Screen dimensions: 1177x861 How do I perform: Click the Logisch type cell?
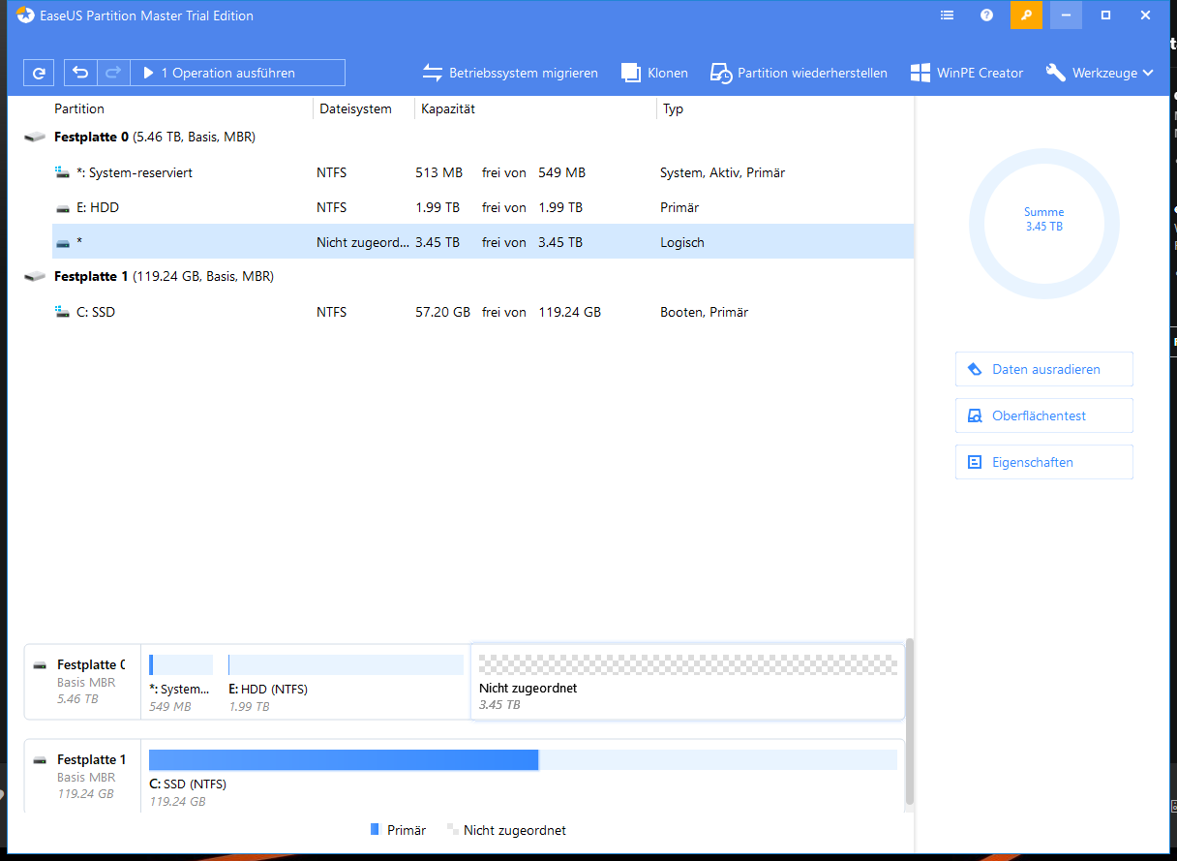[x=682, y=242]
